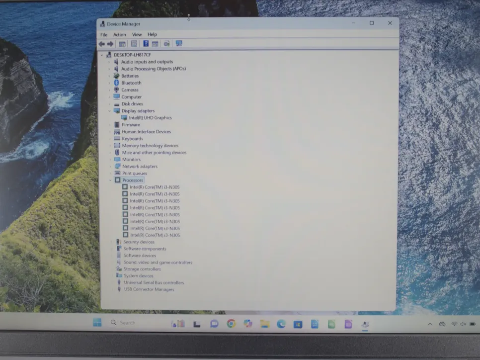Click the Computer category icon

(x=117, y=97)
